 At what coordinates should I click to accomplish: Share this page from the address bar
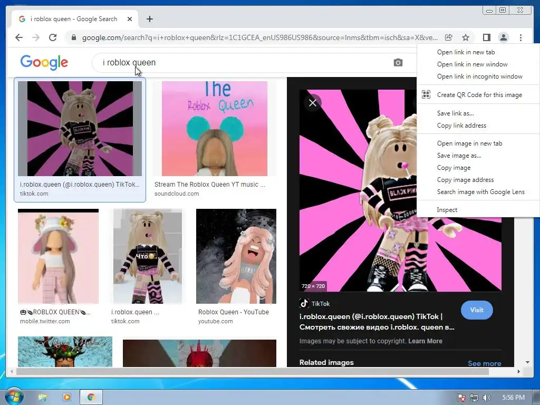tap(448, 37)
